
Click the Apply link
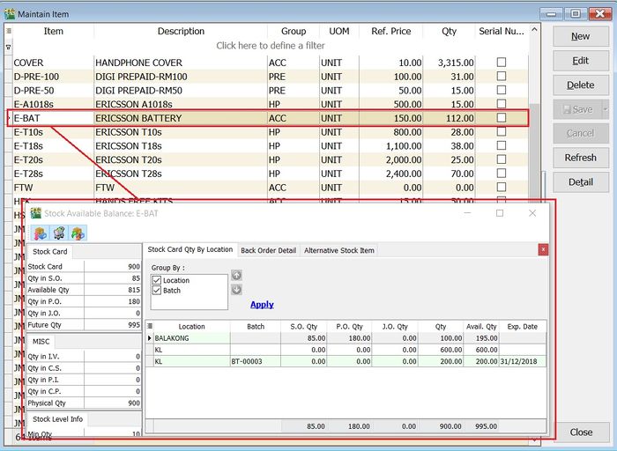click(x=262, y=305)
